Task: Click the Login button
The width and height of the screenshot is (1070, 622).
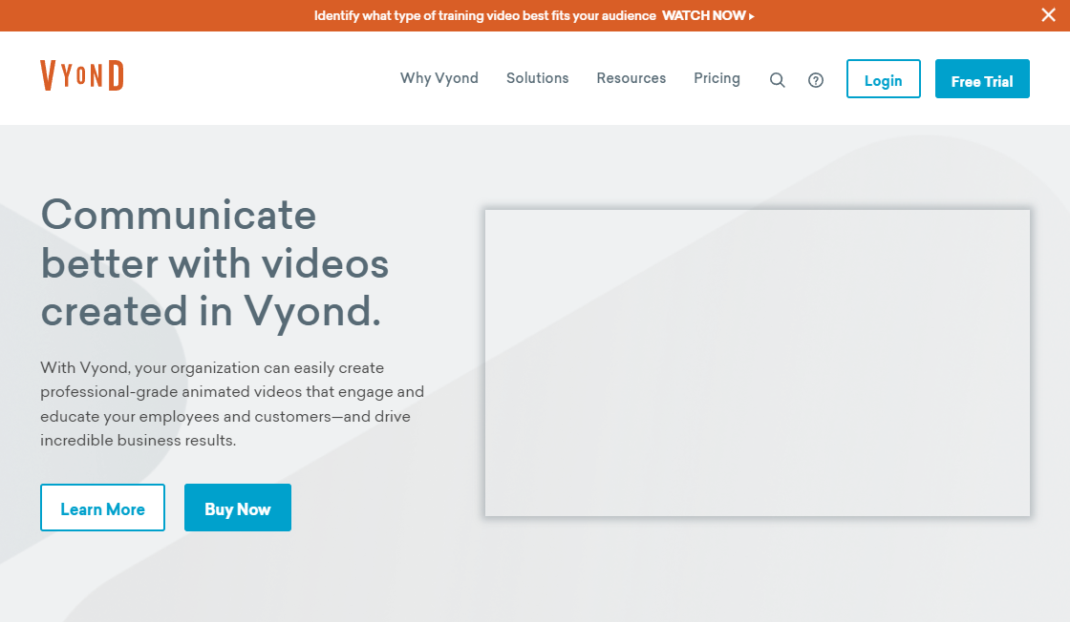Action: click(883, 79)
